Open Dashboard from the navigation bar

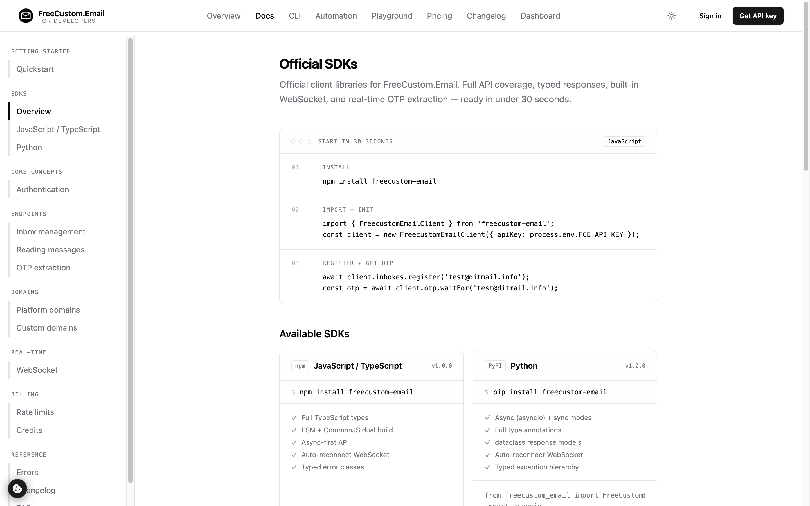tap(540, 16)
